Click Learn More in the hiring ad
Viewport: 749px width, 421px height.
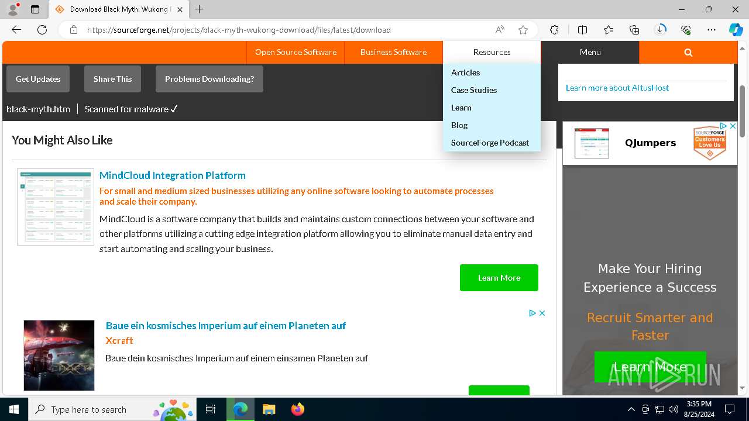click(650, 367)
